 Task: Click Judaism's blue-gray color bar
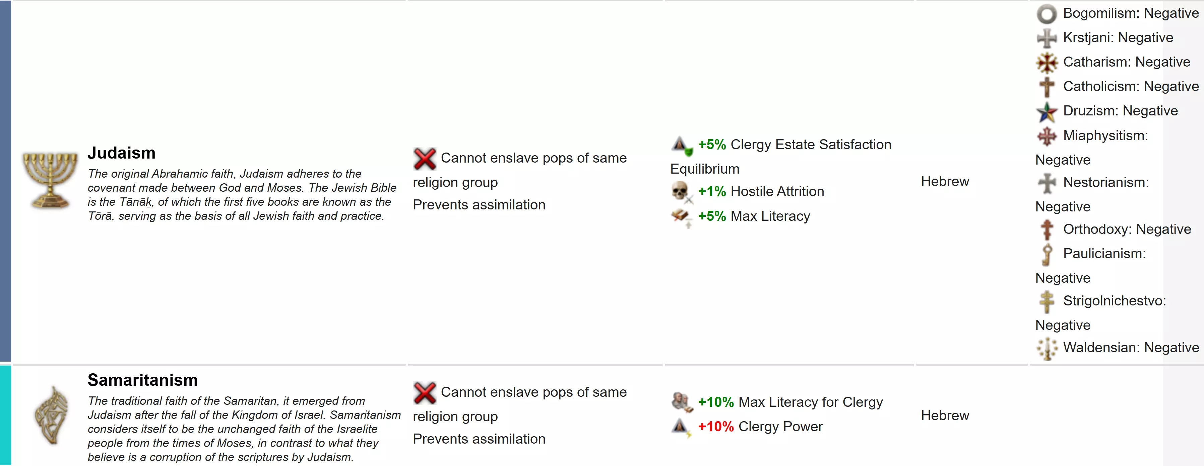(5, 181)
